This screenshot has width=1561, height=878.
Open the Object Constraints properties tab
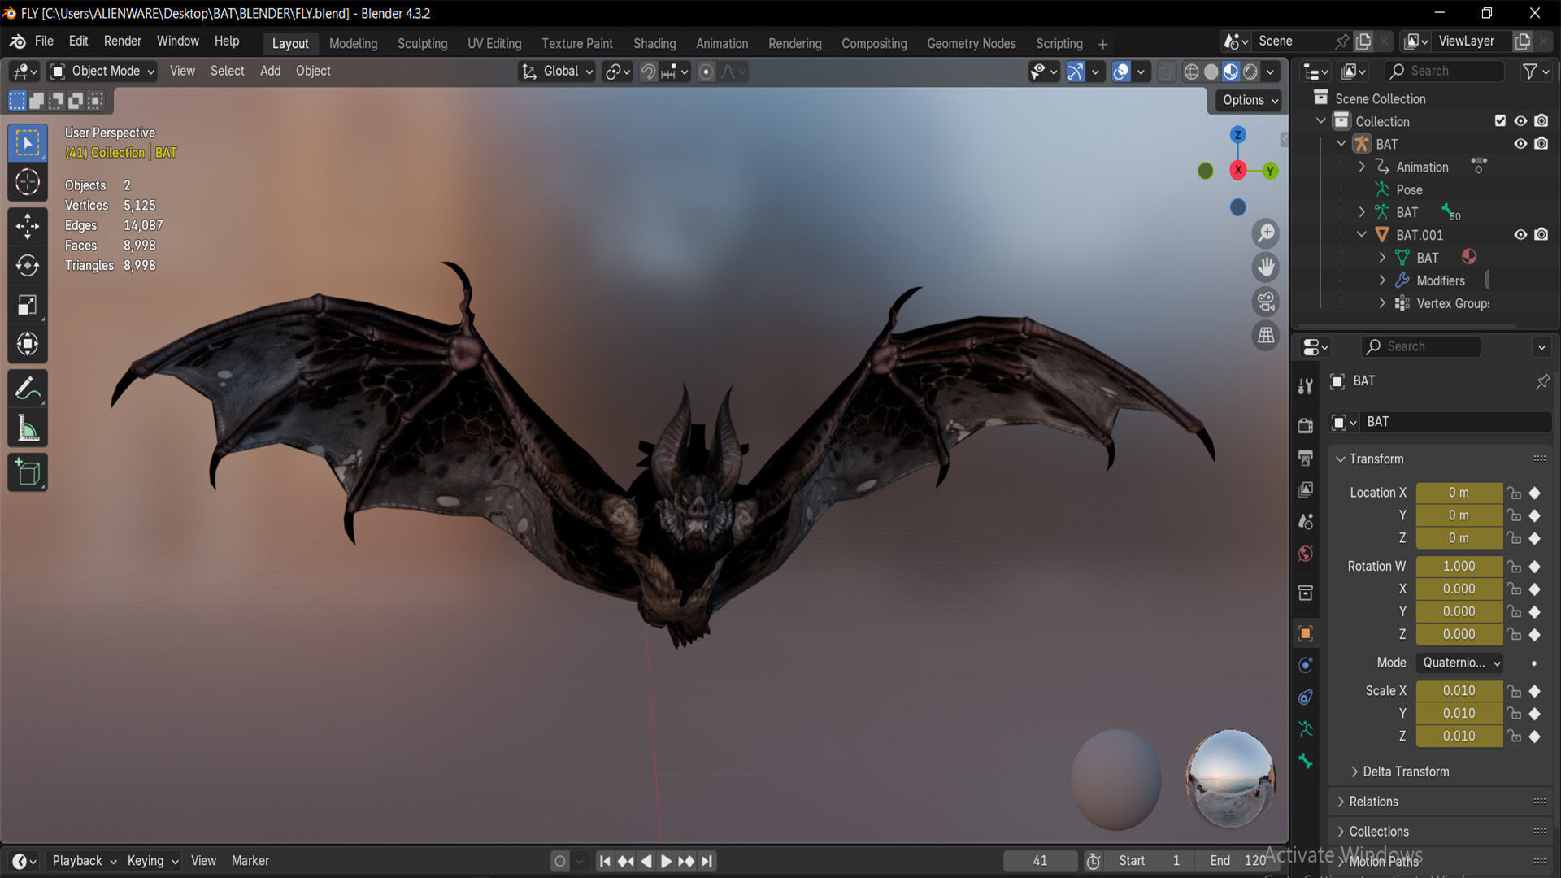pos(1306,697)
